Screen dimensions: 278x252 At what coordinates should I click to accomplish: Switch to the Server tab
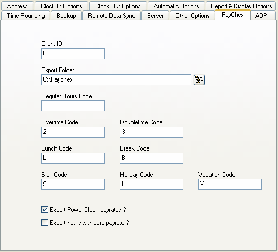(x=155, y=16)
